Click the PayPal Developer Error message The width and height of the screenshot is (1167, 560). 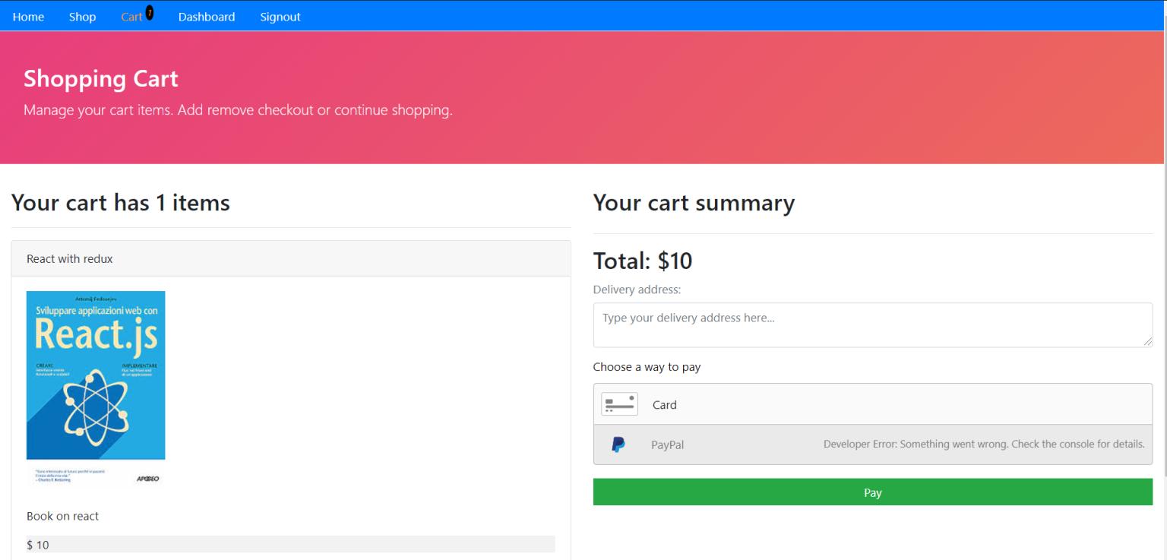(983, 445)
